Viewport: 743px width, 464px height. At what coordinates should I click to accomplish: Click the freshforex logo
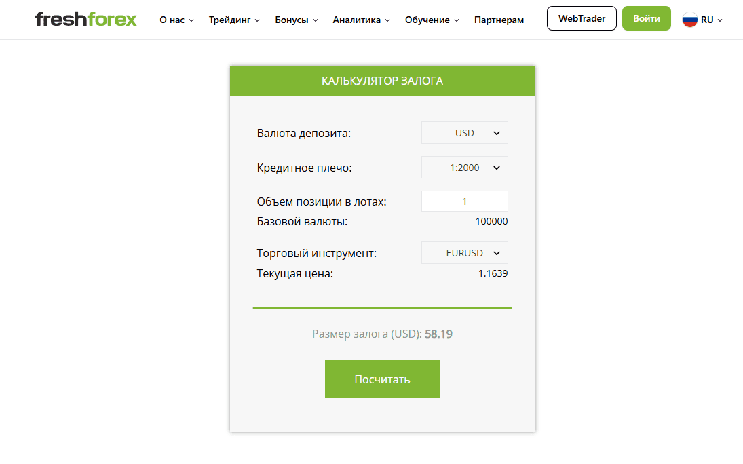click(x=85, y=20)
